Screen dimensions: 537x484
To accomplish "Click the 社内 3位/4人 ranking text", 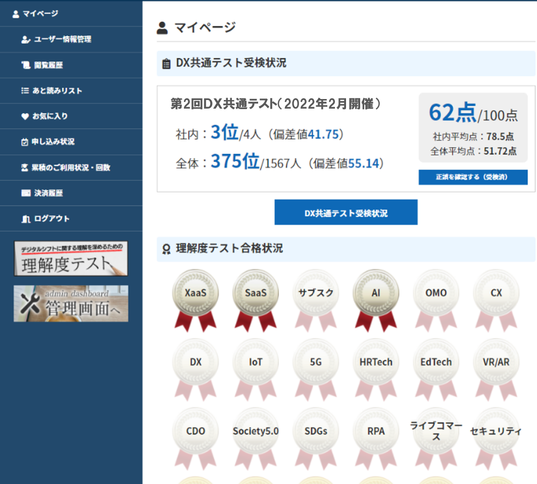I will tap(218, 133).
